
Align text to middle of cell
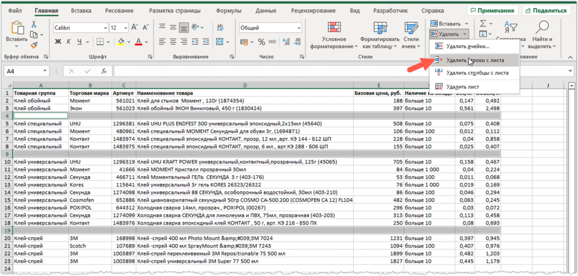point(173,27)
